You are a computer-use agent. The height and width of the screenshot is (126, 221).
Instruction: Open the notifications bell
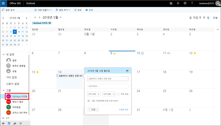(x=178, y=3)
